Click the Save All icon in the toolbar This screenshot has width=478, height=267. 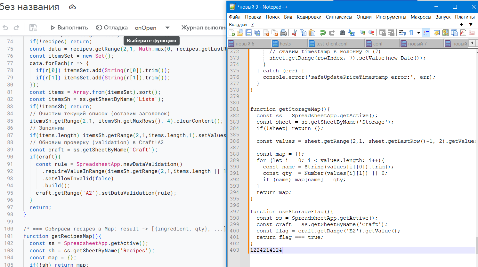click(x=257, y=33)
